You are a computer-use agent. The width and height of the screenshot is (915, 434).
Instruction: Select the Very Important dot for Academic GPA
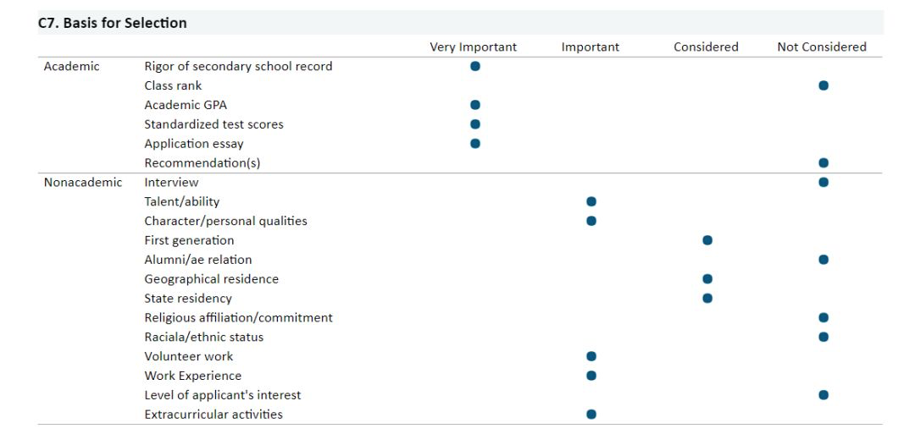coord(475,105)
